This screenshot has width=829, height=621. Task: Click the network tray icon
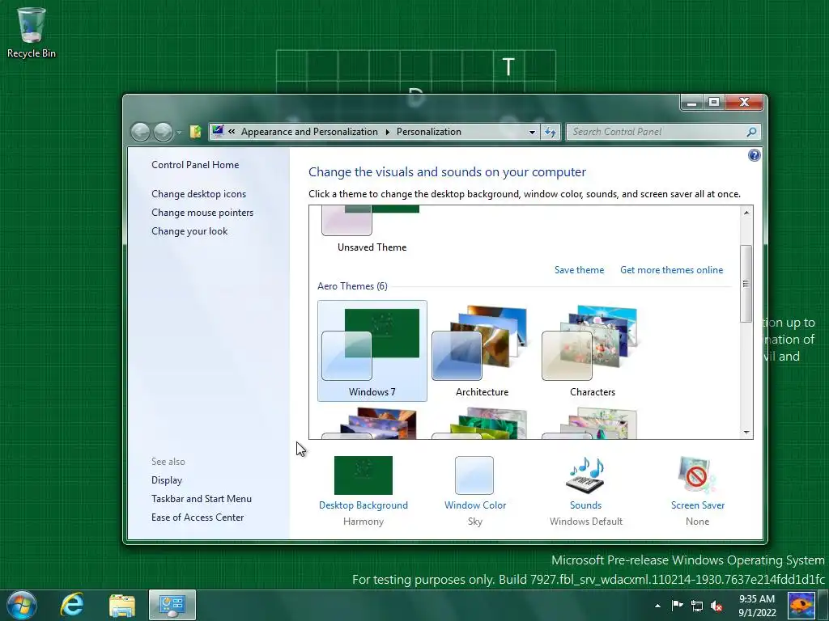coord(697,606)
